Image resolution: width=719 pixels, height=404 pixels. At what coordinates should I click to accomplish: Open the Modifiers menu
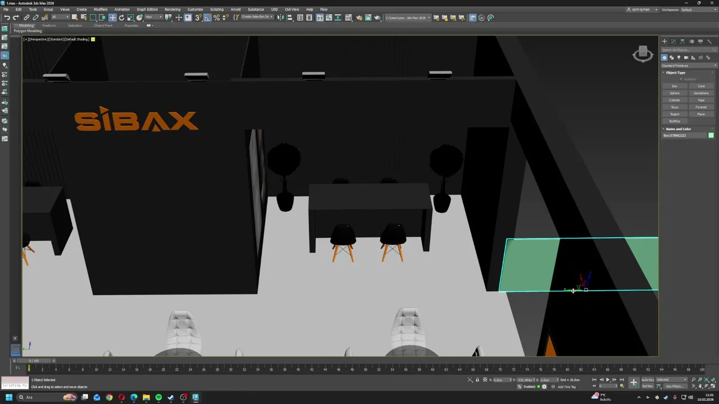click(x=101, y=10)
